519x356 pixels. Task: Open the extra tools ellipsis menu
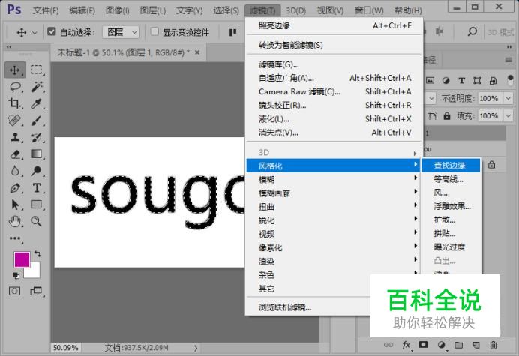[15, 238]
